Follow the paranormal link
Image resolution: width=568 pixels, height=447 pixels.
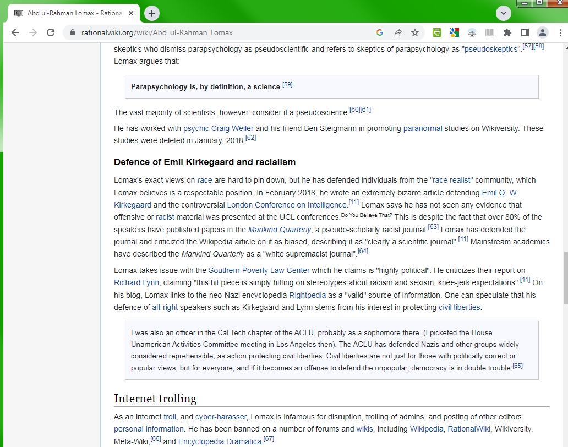(x=423, y=128)
